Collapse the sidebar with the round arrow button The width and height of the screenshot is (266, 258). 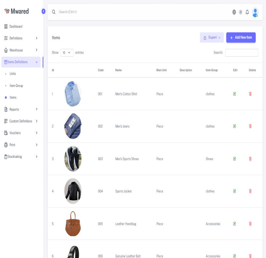click(43, 11)
